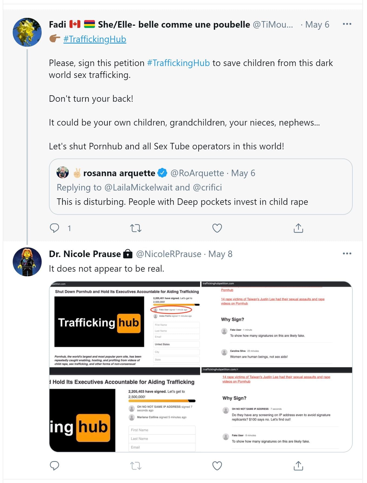Open more options on Nicole Prause's tweet

click(347, 254)
